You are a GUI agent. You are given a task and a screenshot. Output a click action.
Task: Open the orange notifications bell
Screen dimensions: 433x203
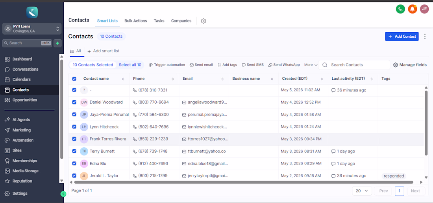click(412, 9)
